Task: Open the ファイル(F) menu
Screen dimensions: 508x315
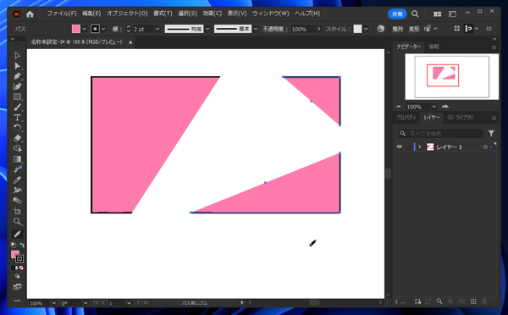Action: coord(62,14)
